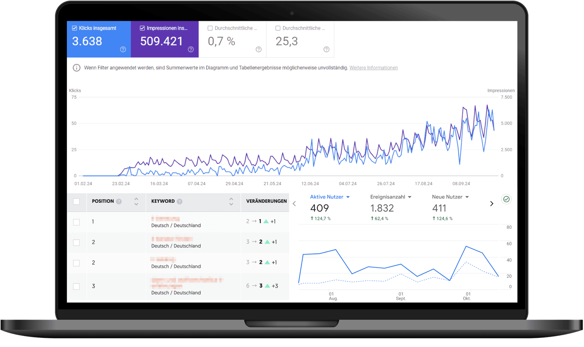The height and width of the screenshot is (347, 584).
Task: Click Deutsch / Deutschland in position 1 row
Action: (176, 225)
